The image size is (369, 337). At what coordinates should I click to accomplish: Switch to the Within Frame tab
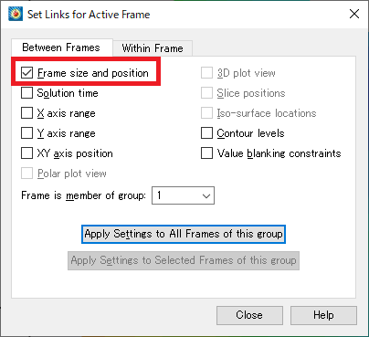click(x=153, y=48)
